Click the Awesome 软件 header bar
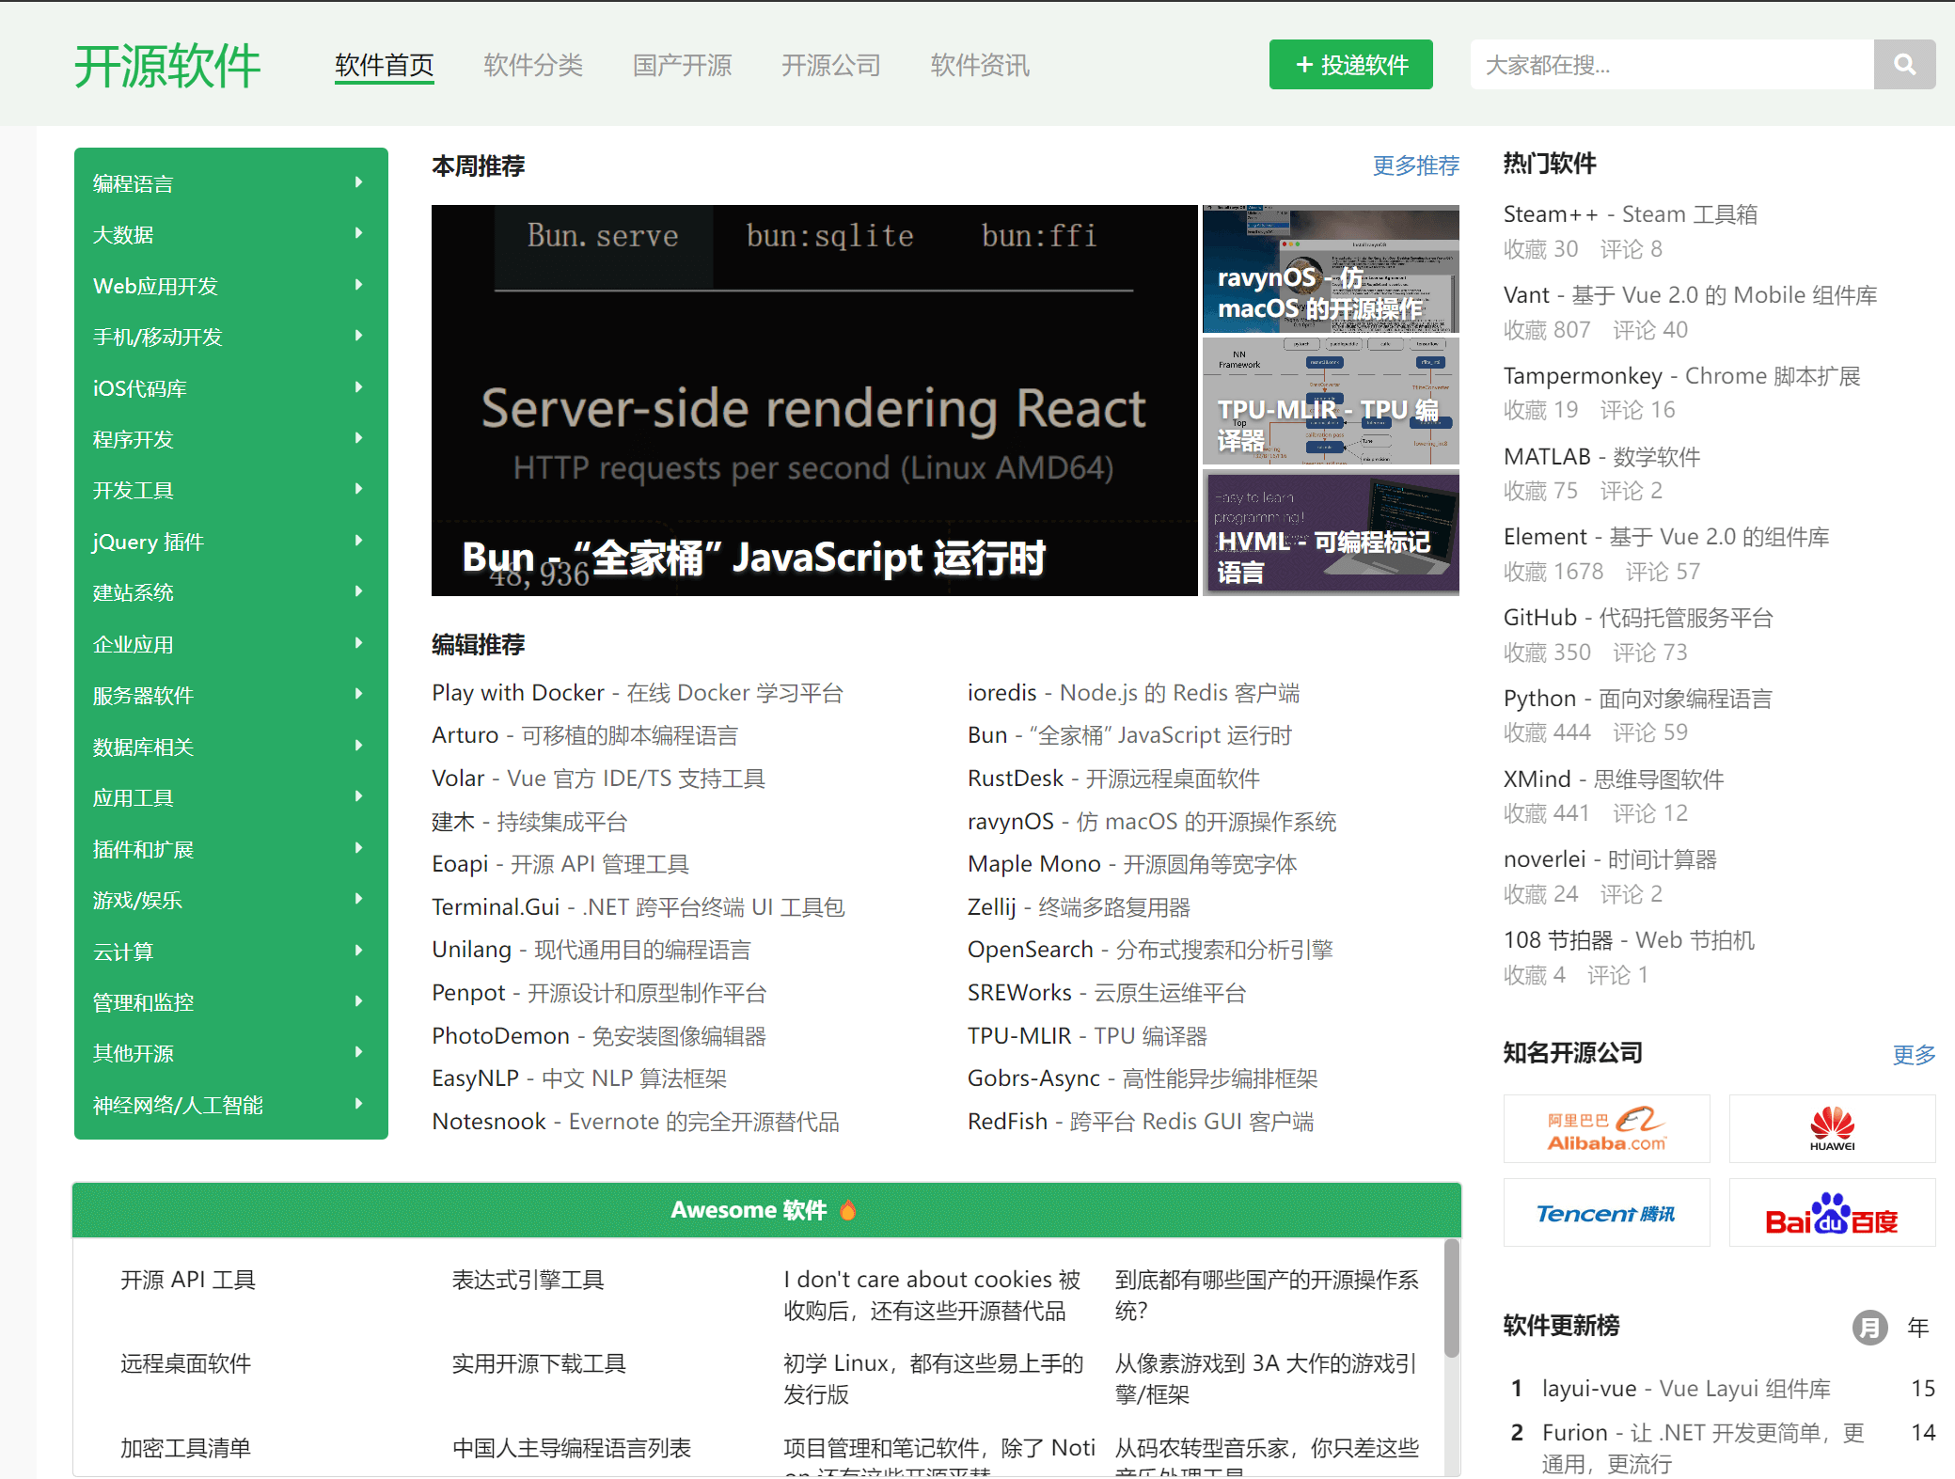The image size is (1955, 1479). coord(766,1210)
